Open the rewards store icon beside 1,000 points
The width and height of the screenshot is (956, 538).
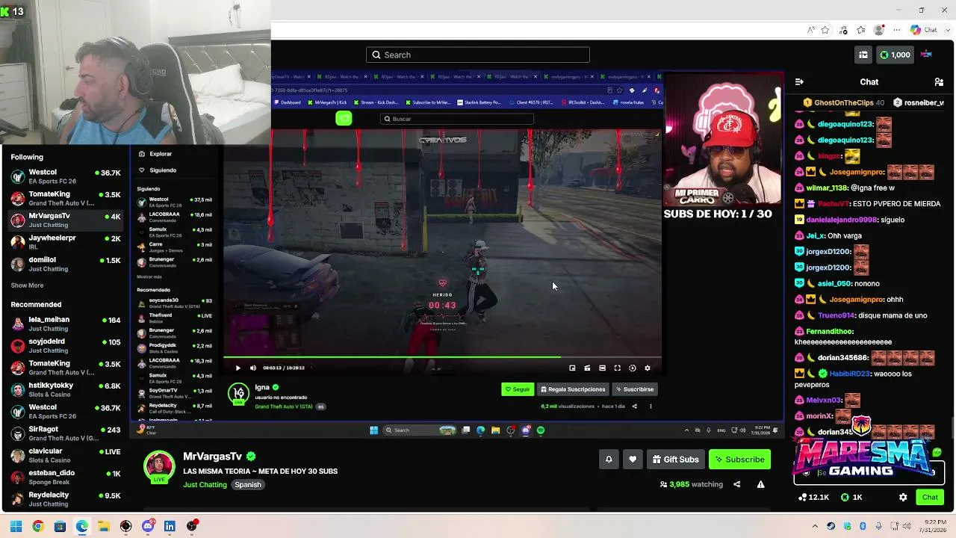(863, 55)
